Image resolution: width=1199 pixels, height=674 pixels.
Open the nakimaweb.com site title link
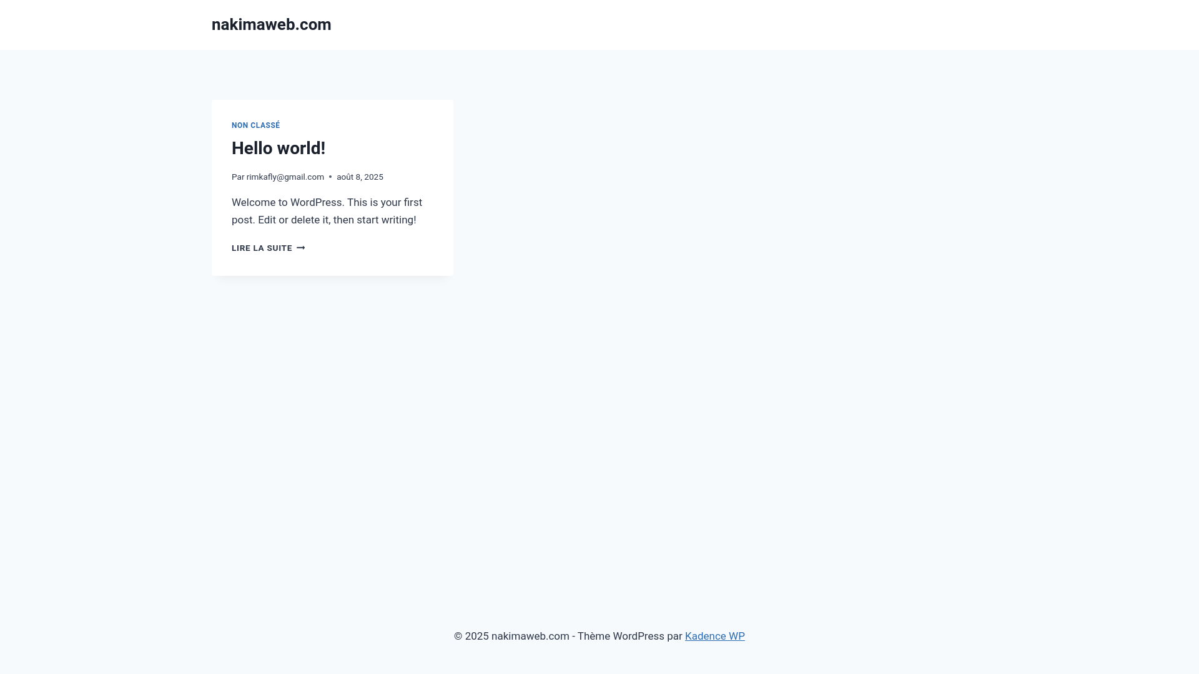(x=271, y=25)
